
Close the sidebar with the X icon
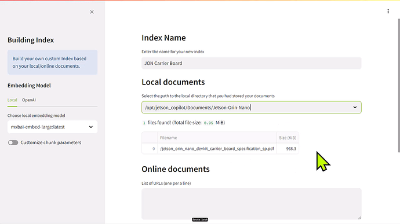[x=92, y=12]
